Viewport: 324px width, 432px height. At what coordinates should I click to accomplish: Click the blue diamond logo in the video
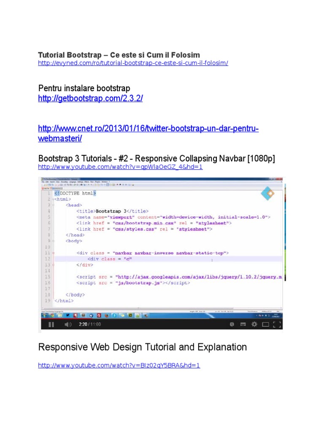pyautogui.click(x=267, y=193)
